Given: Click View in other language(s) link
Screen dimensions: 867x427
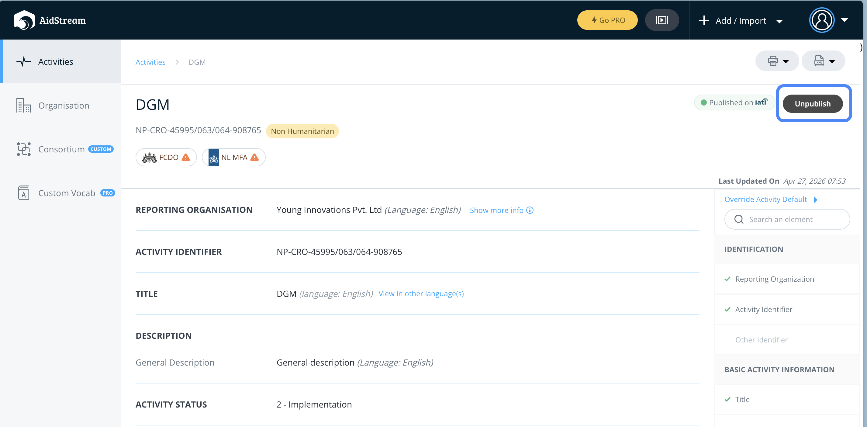Looking at the screenshot, I should (421, 294).
